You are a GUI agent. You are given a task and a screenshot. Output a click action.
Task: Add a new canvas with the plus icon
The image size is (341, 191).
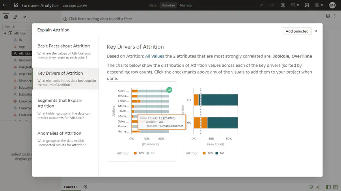point(85,187)
